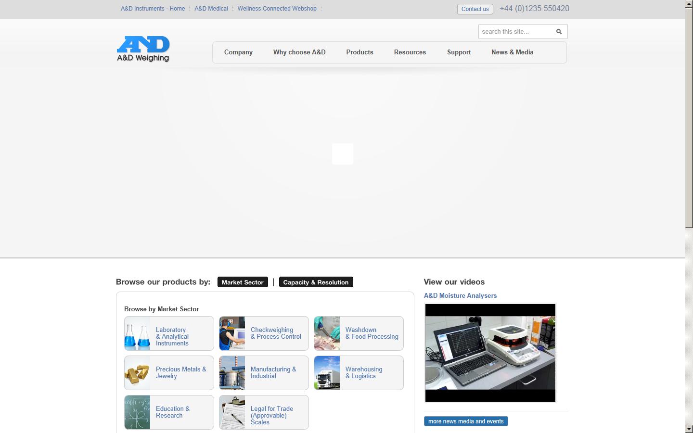Play the A&D Moisture Analysers video thumbnail

[x=490, y=353]
